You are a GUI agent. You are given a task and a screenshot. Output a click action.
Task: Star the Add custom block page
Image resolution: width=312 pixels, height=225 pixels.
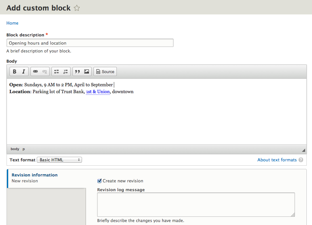(76, 8)
